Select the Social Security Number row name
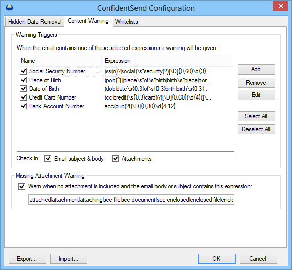Image resolution: width=292 pixels, height=270 pixels. click(x=57, y=71)
